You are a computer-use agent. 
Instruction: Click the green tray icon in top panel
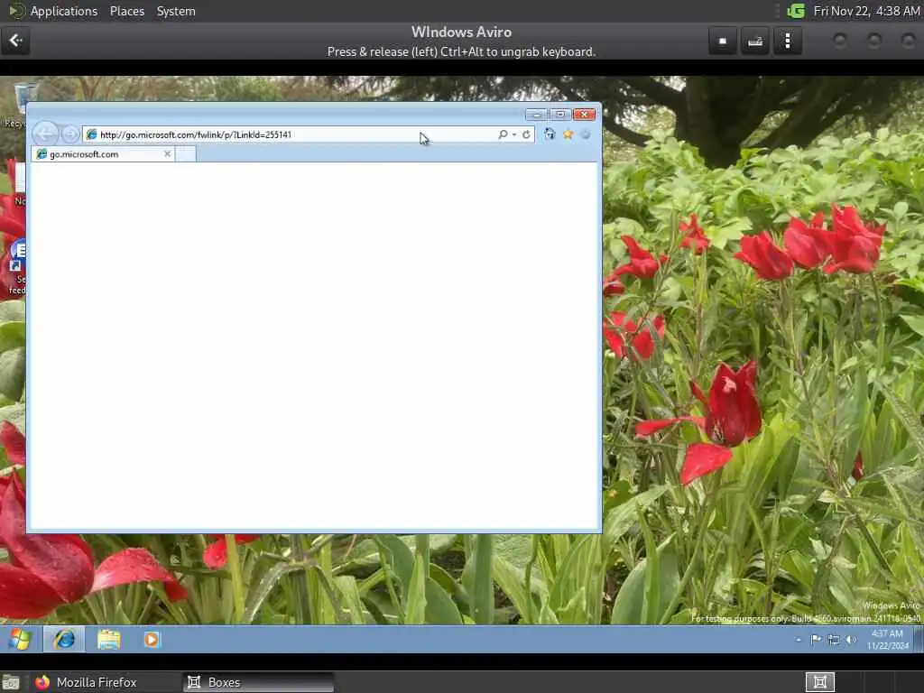click(x=796, y=11)
